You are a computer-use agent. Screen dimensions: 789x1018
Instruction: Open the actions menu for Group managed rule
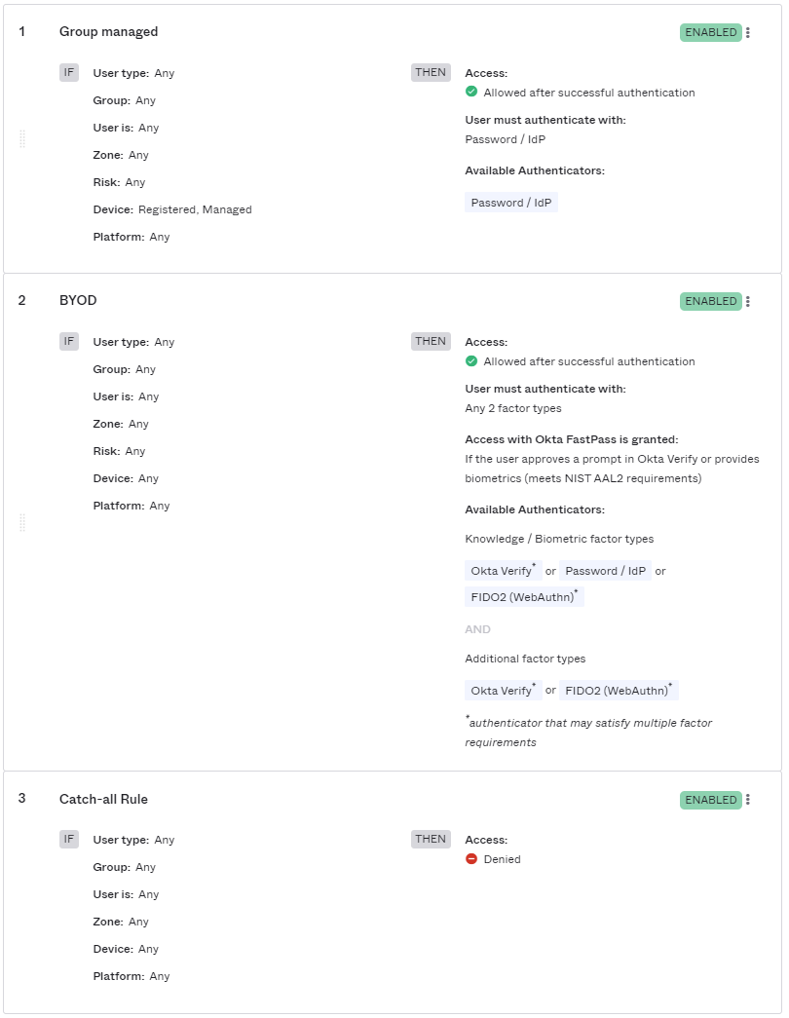coord(748,32)
